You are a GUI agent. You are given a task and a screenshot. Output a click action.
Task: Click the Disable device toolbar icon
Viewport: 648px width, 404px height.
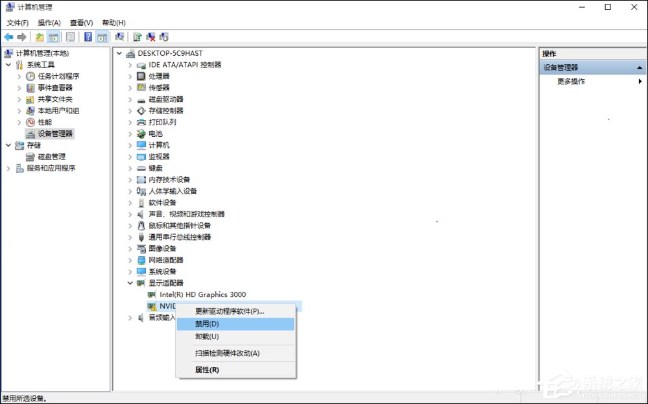[x=164, y=37]
